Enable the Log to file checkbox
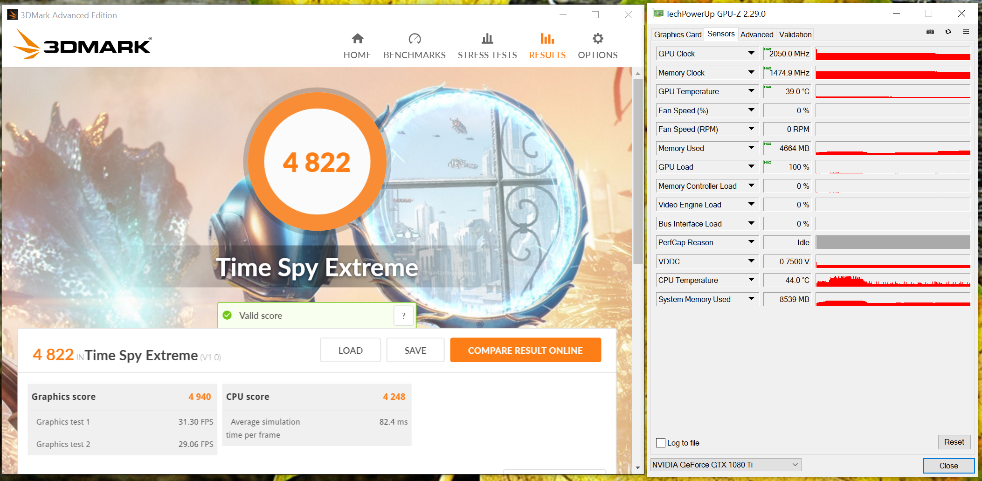The image size is (982, 481). pos(661,443)
